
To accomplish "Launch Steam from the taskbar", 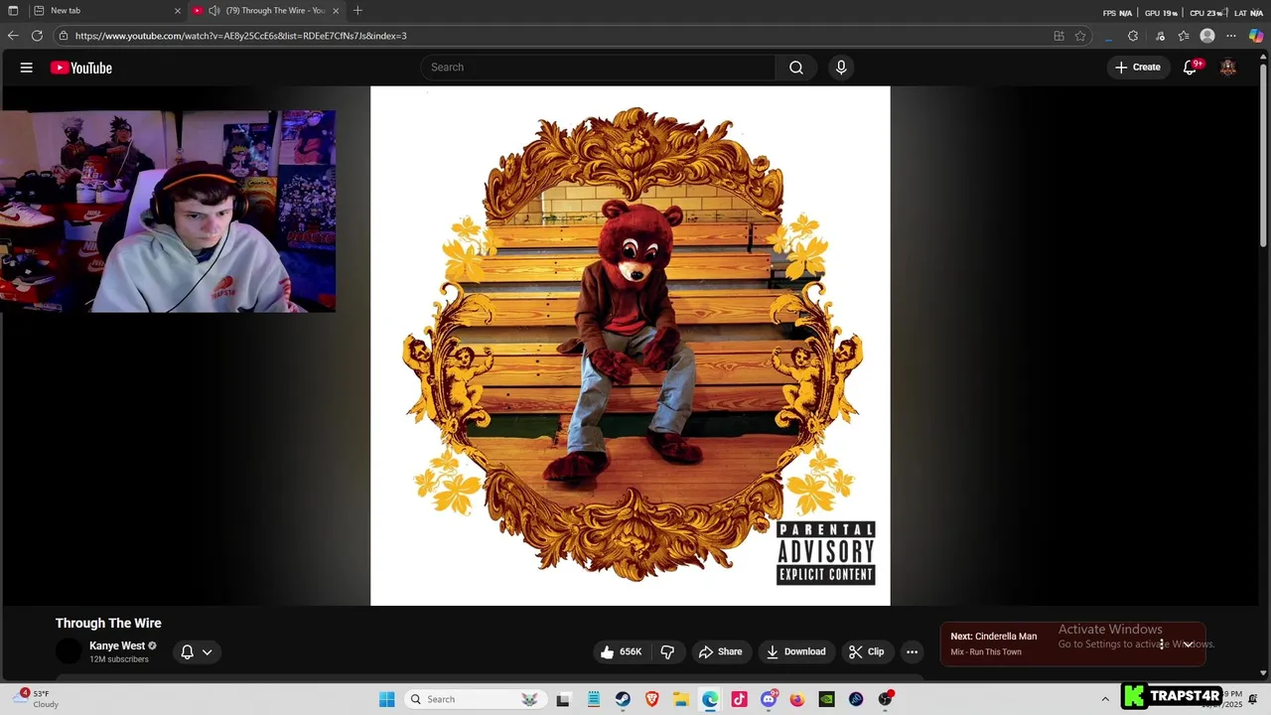I will [x=623, y=699].
